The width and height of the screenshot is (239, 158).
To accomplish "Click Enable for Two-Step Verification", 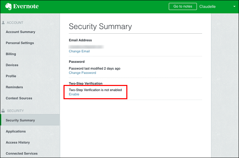I will coord(74,94).
